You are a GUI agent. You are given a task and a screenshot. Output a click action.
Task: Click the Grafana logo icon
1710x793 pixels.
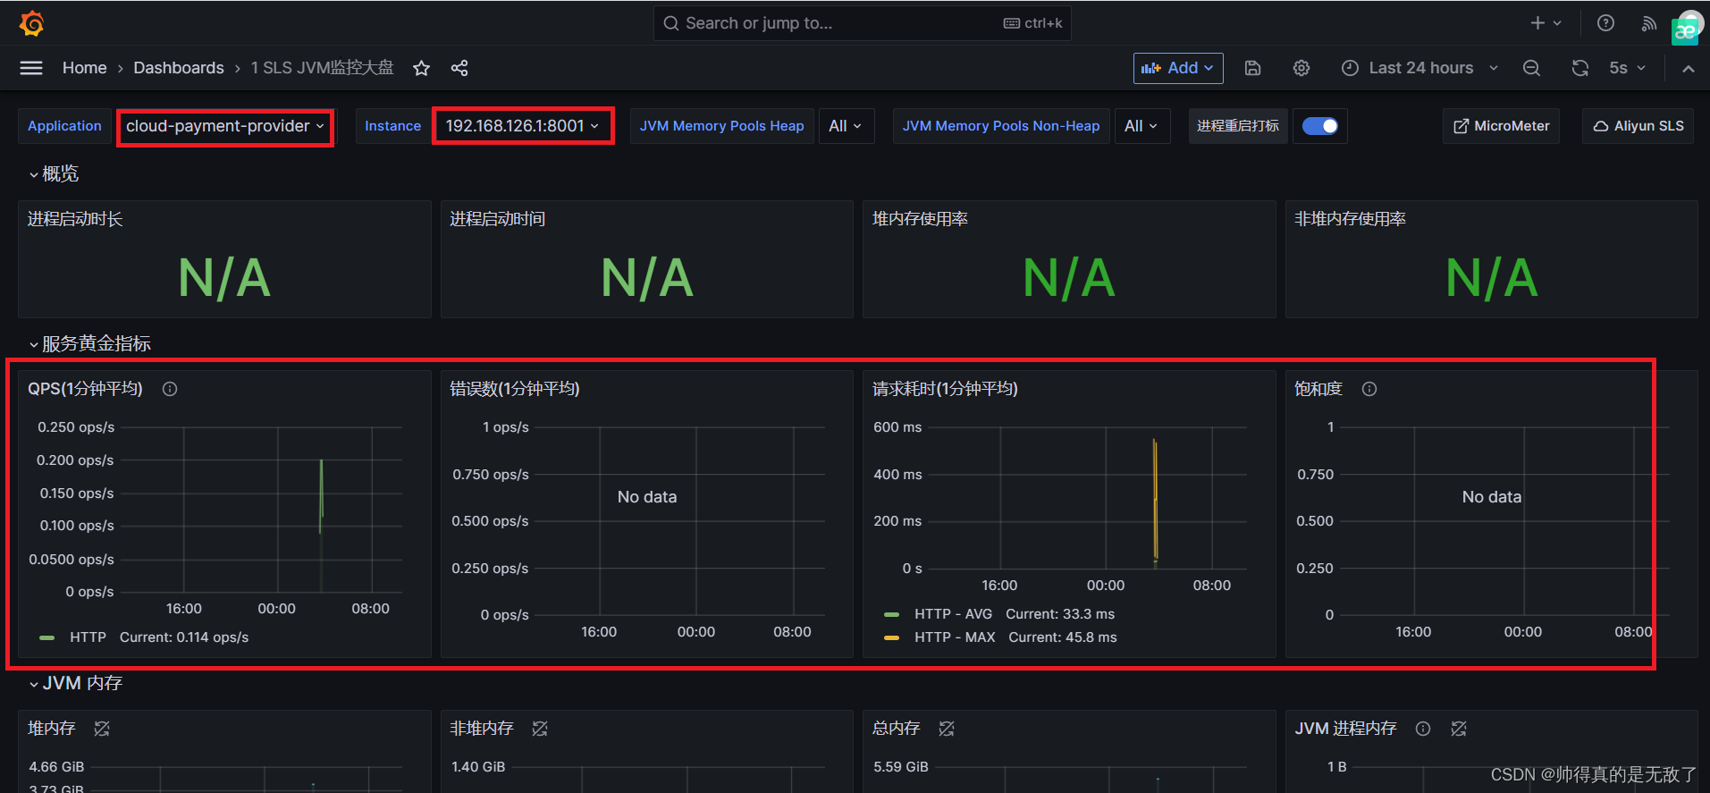pos(32,23)
